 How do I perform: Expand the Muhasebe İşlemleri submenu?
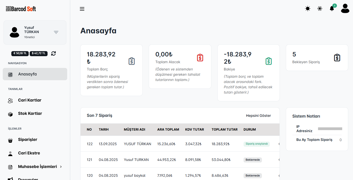pos(40,167)
